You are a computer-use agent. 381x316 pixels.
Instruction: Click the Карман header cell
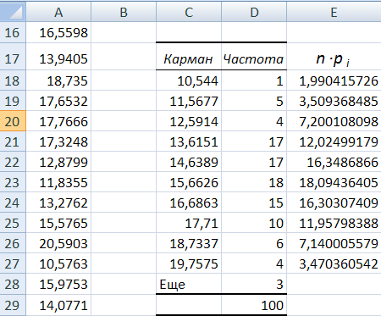pyautogui.click(x=189, y=57)
